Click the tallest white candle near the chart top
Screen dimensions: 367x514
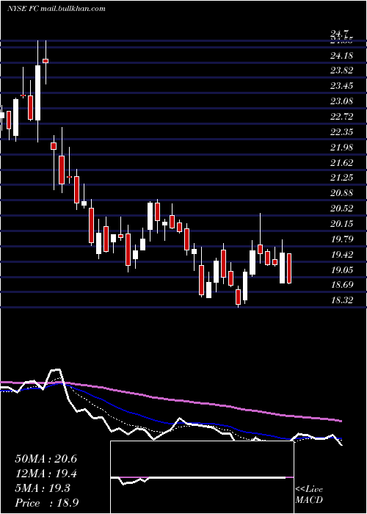[x=37, y=93]
